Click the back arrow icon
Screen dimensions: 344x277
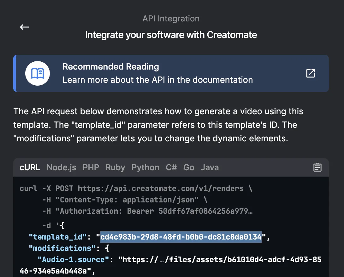tap(24, 27)
